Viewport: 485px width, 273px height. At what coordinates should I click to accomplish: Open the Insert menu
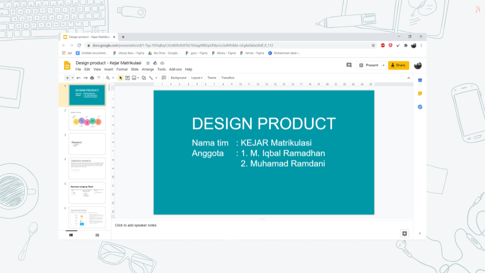[x=109, y=69]
